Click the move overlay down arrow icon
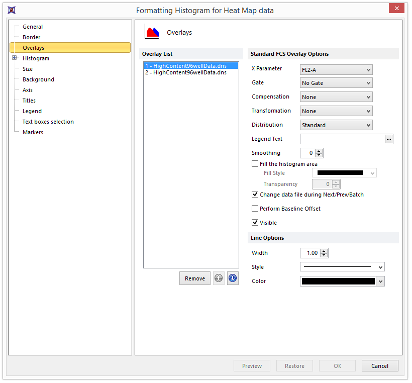The height and width of the screenshot is (383, 412). coord(232,278)
